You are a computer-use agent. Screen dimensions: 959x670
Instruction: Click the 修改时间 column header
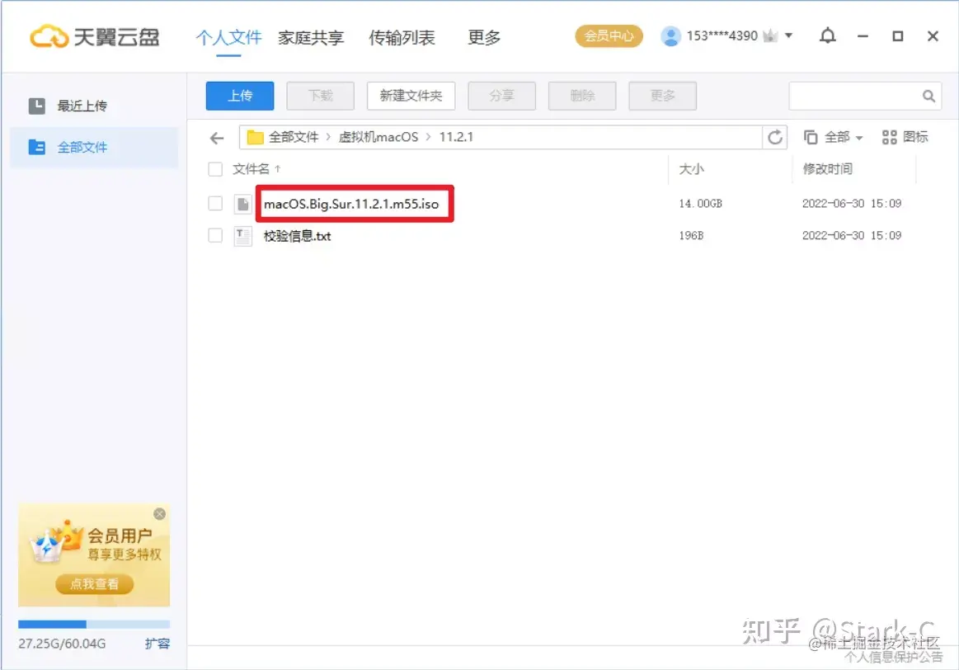pos(828,169)
